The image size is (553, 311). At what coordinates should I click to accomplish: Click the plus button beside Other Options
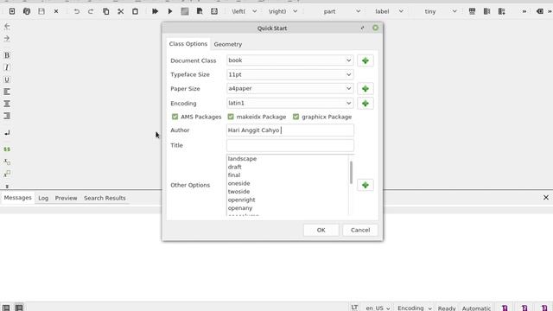click(365, 185)
